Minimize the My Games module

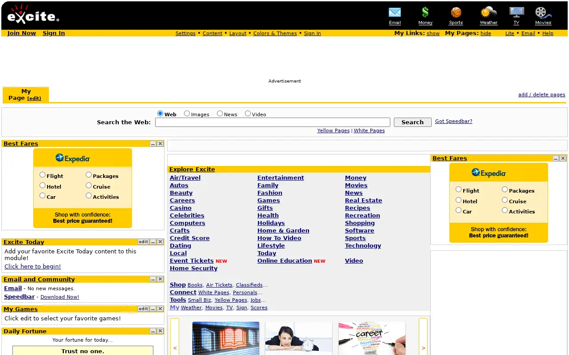(x=153, y=309)
